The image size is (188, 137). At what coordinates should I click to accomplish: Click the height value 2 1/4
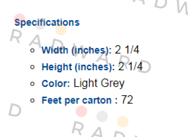tap(130, 66)
